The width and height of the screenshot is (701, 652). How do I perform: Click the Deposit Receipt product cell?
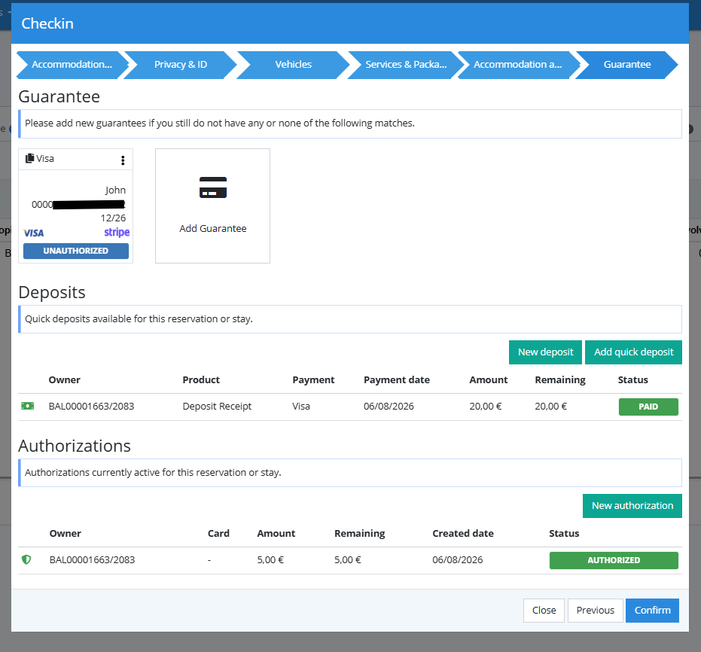(x=217, y=407)
